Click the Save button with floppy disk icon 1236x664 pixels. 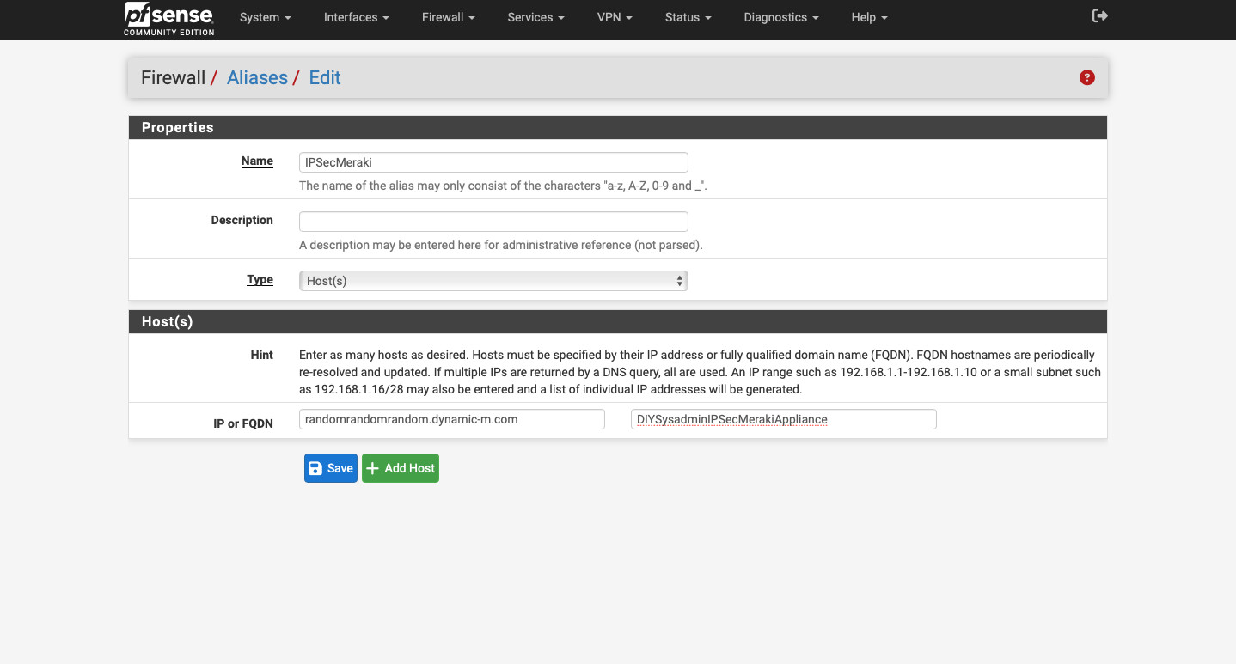click(330, 468)
